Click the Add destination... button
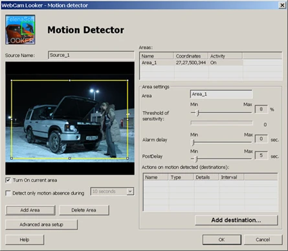This screenshot has height=251, width=288. tap(236, 220)
